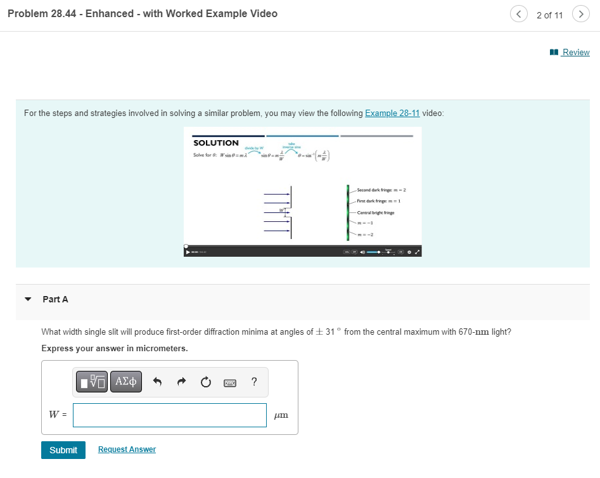Enable closed captions on the video
Viewport: 600px width, 478px height.
pyautogui.click(x=400, y=252)
